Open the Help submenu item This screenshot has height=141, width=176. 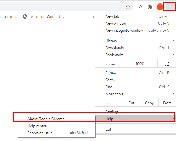(135, 119)
